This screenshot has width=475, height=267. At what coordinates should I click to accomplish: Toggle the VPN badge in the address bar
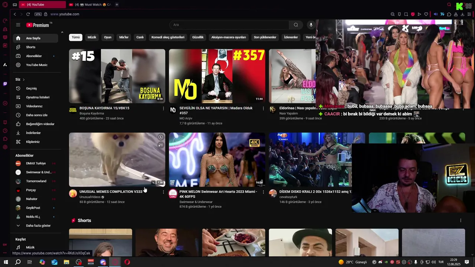click(x=38, y=14)
